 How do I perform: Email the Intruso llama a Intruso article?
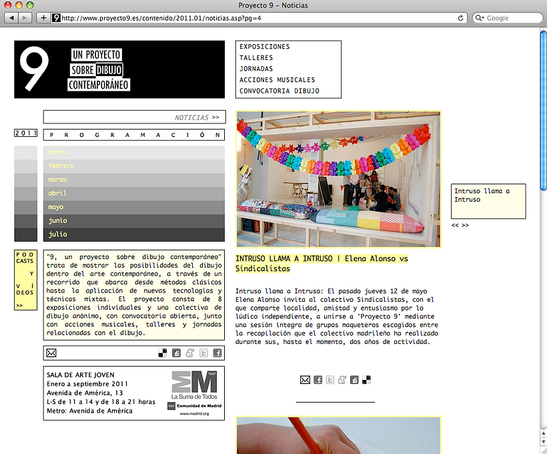click(x=306, y=379)
